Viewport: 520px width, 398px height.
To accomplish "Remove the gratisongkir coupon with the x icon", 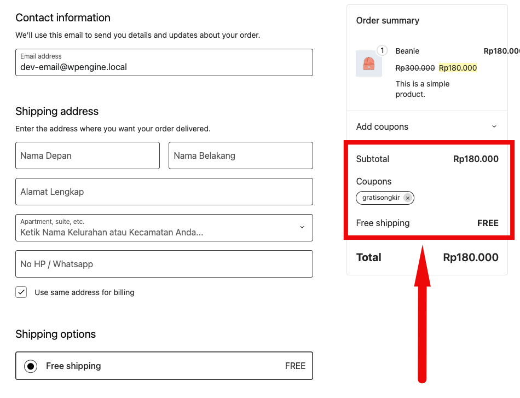I will (407, 198).
